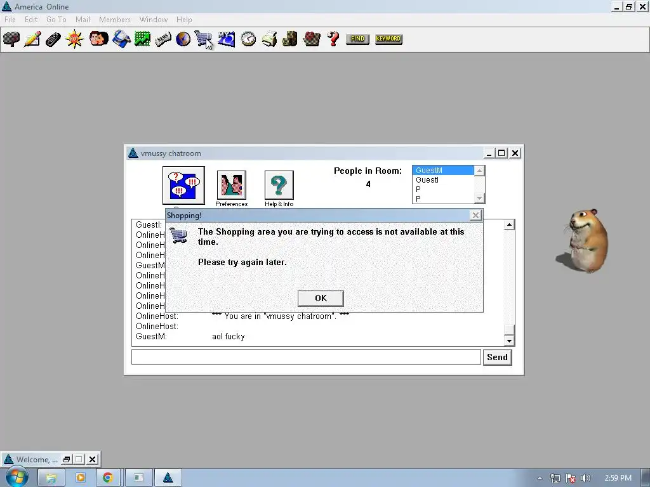This screenshot has width=650, height=487.
Task: Click the remote control icon in toolbar
Action: tap(53, 39)
